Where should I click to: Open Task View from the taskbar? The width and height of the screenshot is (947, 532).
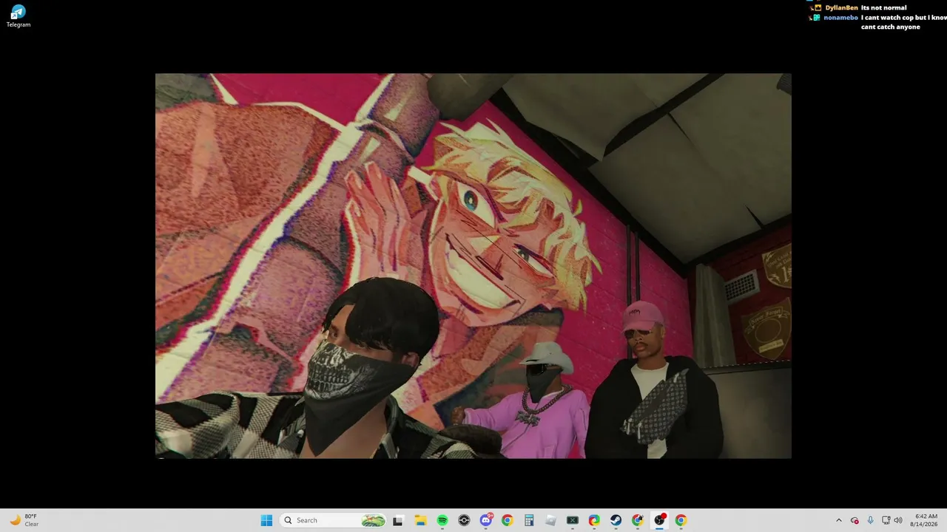pos(398,520)
